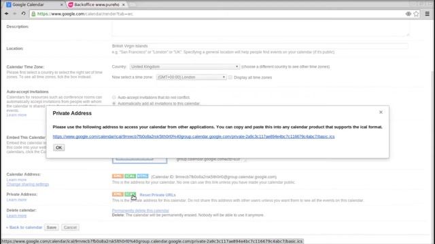Click Back to calendar link
This screenshot has height=244, width=435.
point(24,228)
